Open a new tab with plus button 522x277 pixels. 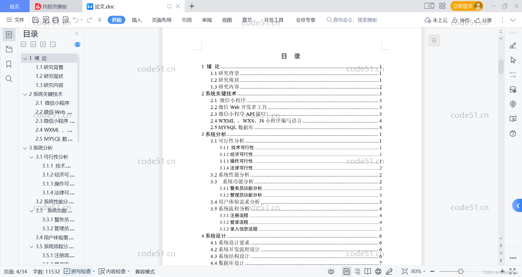(x=192, y=6)
